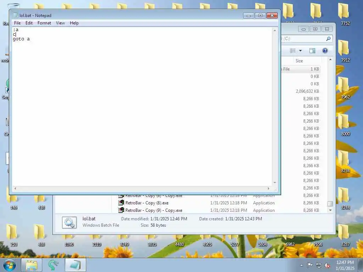Toggle the Explorer preview pane
This screenshot has width=363, height=272.
[x=312, y=51]
